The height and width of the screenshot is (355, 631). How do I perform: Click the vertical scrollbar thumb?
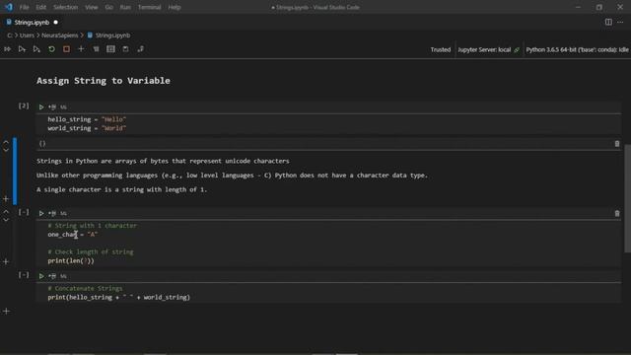pyautogui.click(x=627, y=198)
